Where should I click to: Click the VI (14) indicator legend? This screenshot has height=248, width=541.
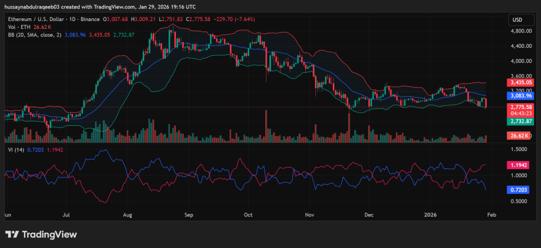point(15,151)
